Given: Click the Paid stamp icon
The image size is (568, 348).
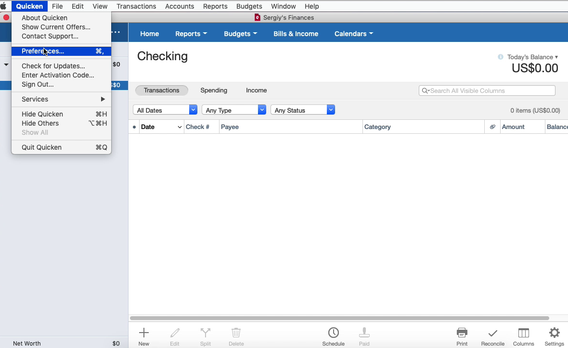Looking at the screenshot, I should coord(364,333).
